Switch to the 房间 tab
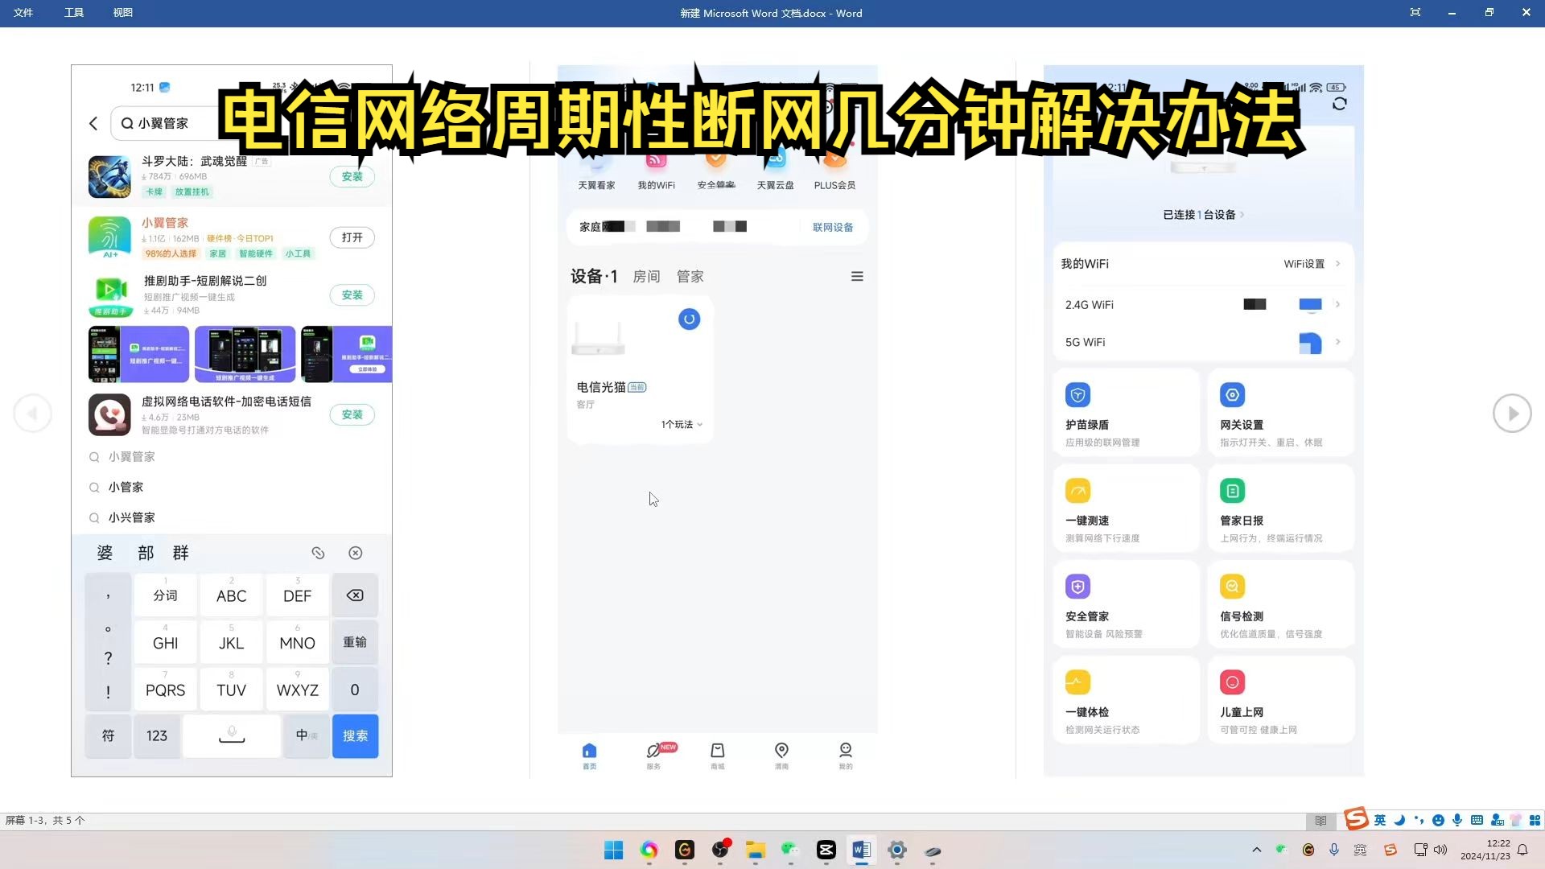Screen dimensions: 1545x869 pos(646,277)
